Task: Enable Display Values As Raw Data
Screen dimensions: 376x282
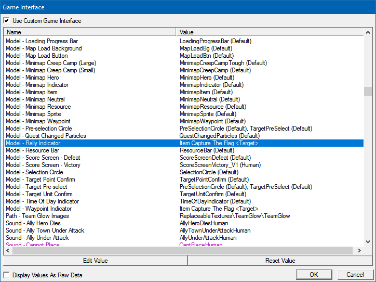Action: click(6, 275)
